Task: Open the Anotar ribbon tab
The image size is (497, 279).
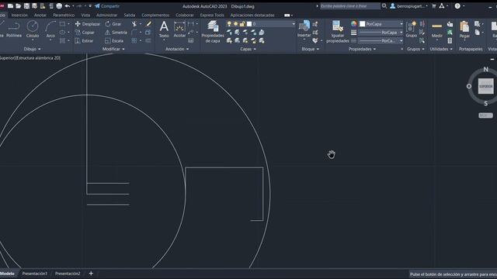Action: (x=40, y=15)
